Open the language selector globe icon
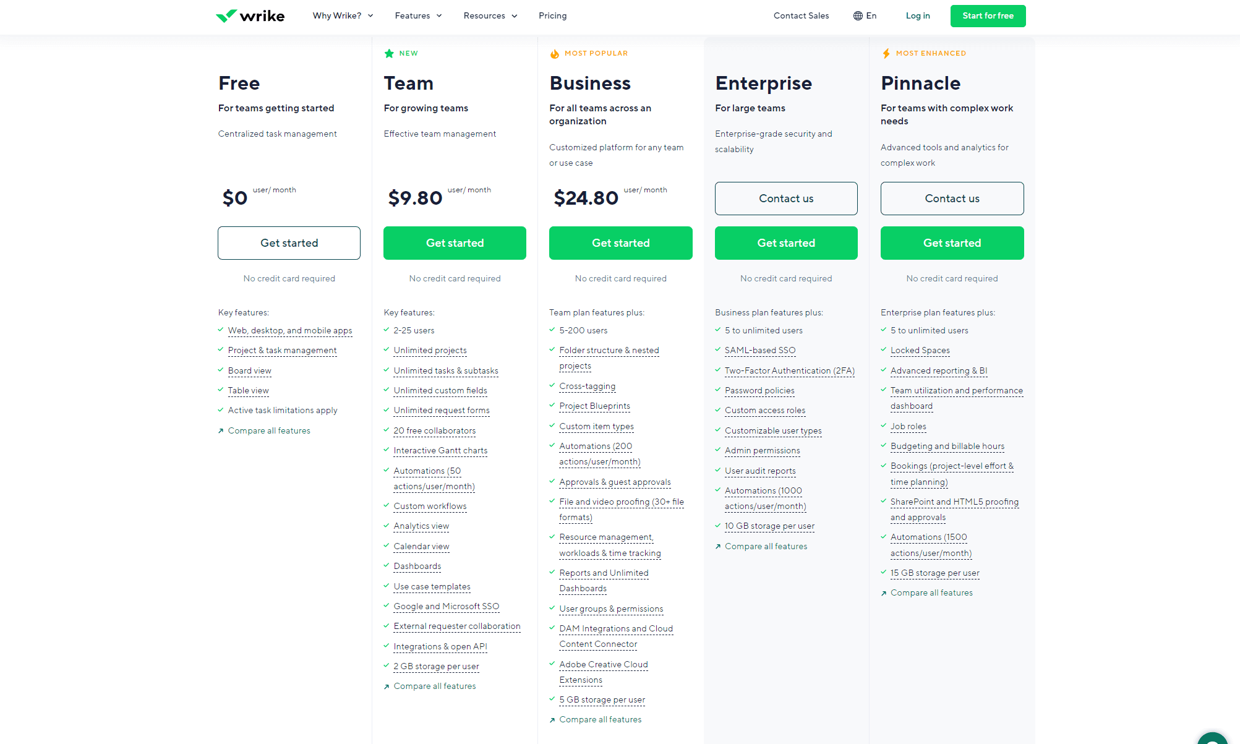Screen dimensions: 1240x744 tap(857, 15)
